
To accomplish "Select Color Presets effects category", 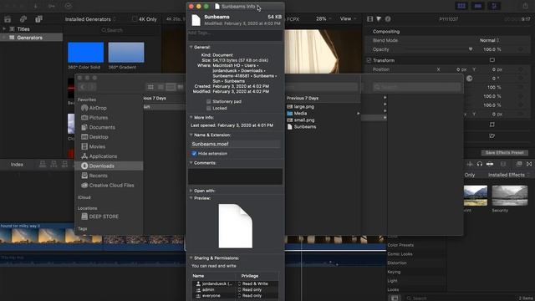I will tap(400, 245).
